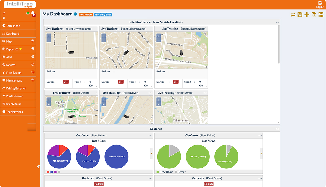Click the swap arrows icon in top toolbar
Image resolution: width=326 pixels, height=187 pixels.
(293, 15)
